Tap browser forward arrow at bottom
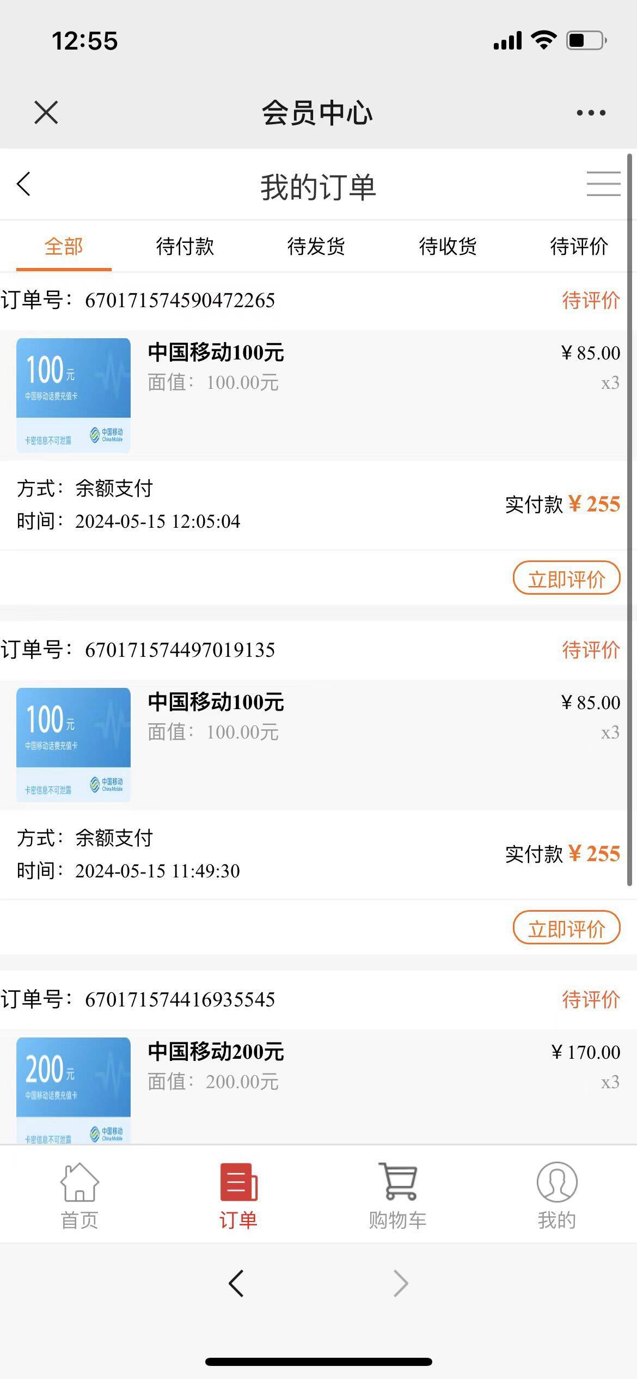The image size is (637, 1379). click(401, 1284)
